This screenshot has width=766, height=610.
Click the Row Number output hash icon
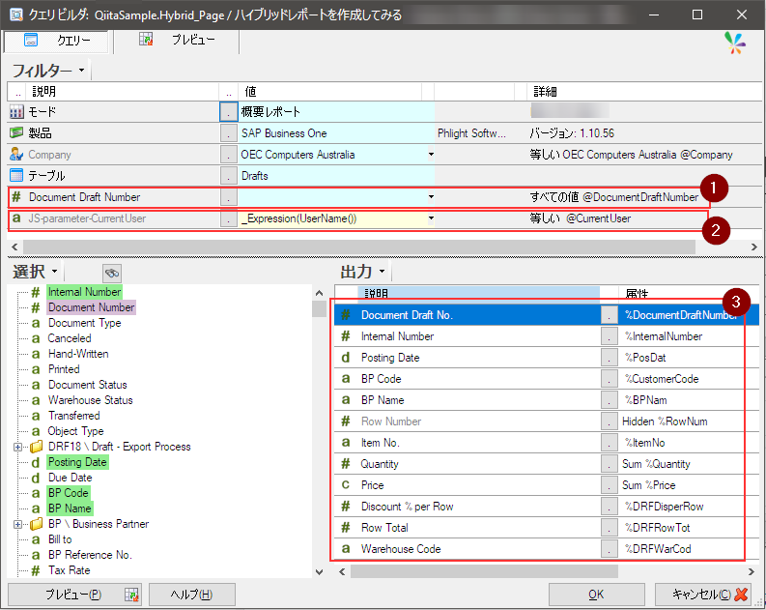[x=346, y=421]
